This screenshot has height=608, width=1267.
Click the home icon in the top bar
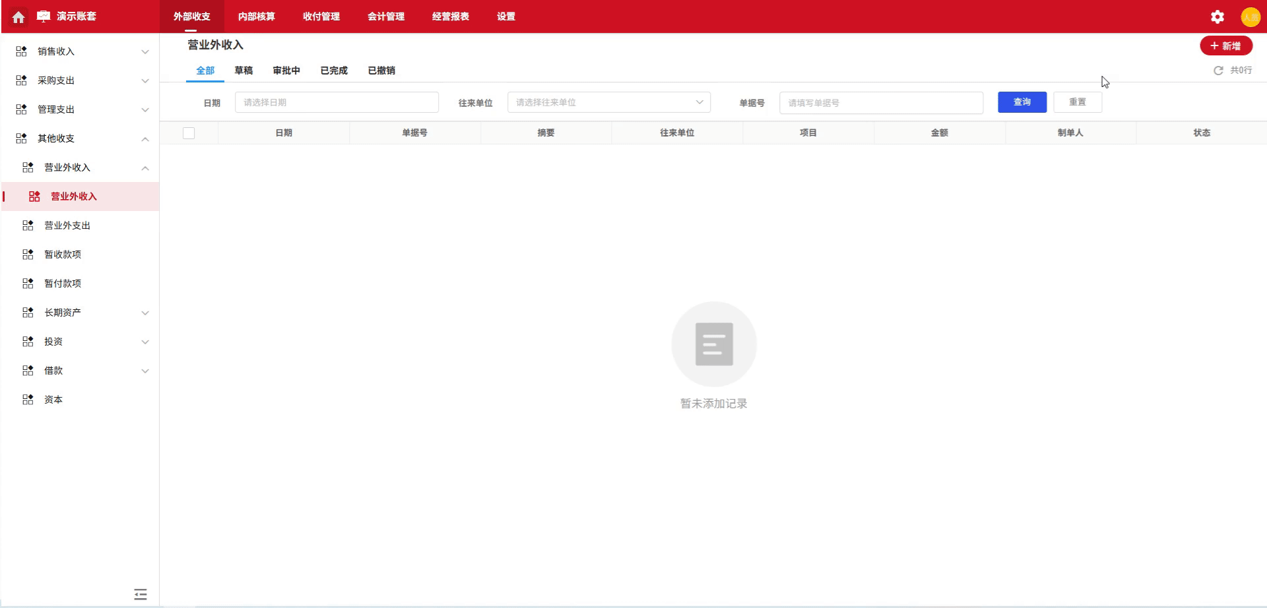point(17,16)
